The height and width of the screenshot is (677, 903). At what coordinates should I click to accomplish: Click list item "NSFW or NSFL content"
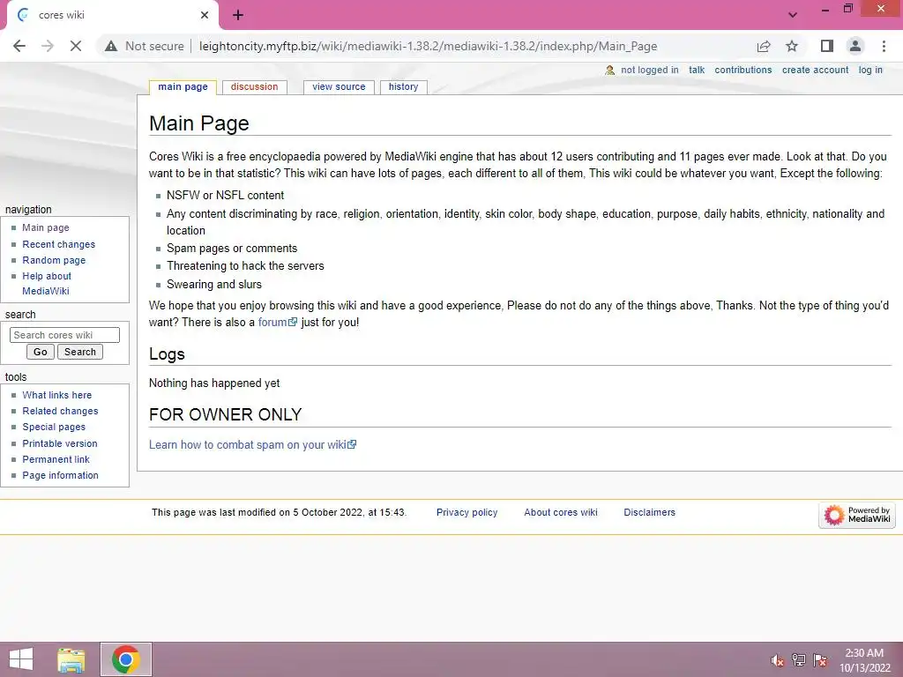coord(225,196)
